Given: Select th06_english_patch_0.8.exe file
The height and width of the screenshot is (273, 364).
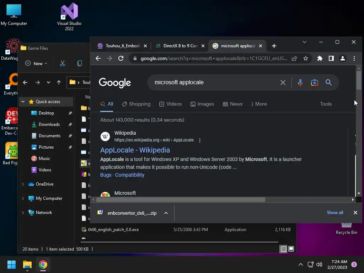Looking at the screenshot, I should (186, 230).
